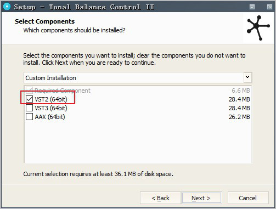Viewport: 276px width, 209px height.
Task: Click the VST3 (64bit) label
Action: click(51, 108)
